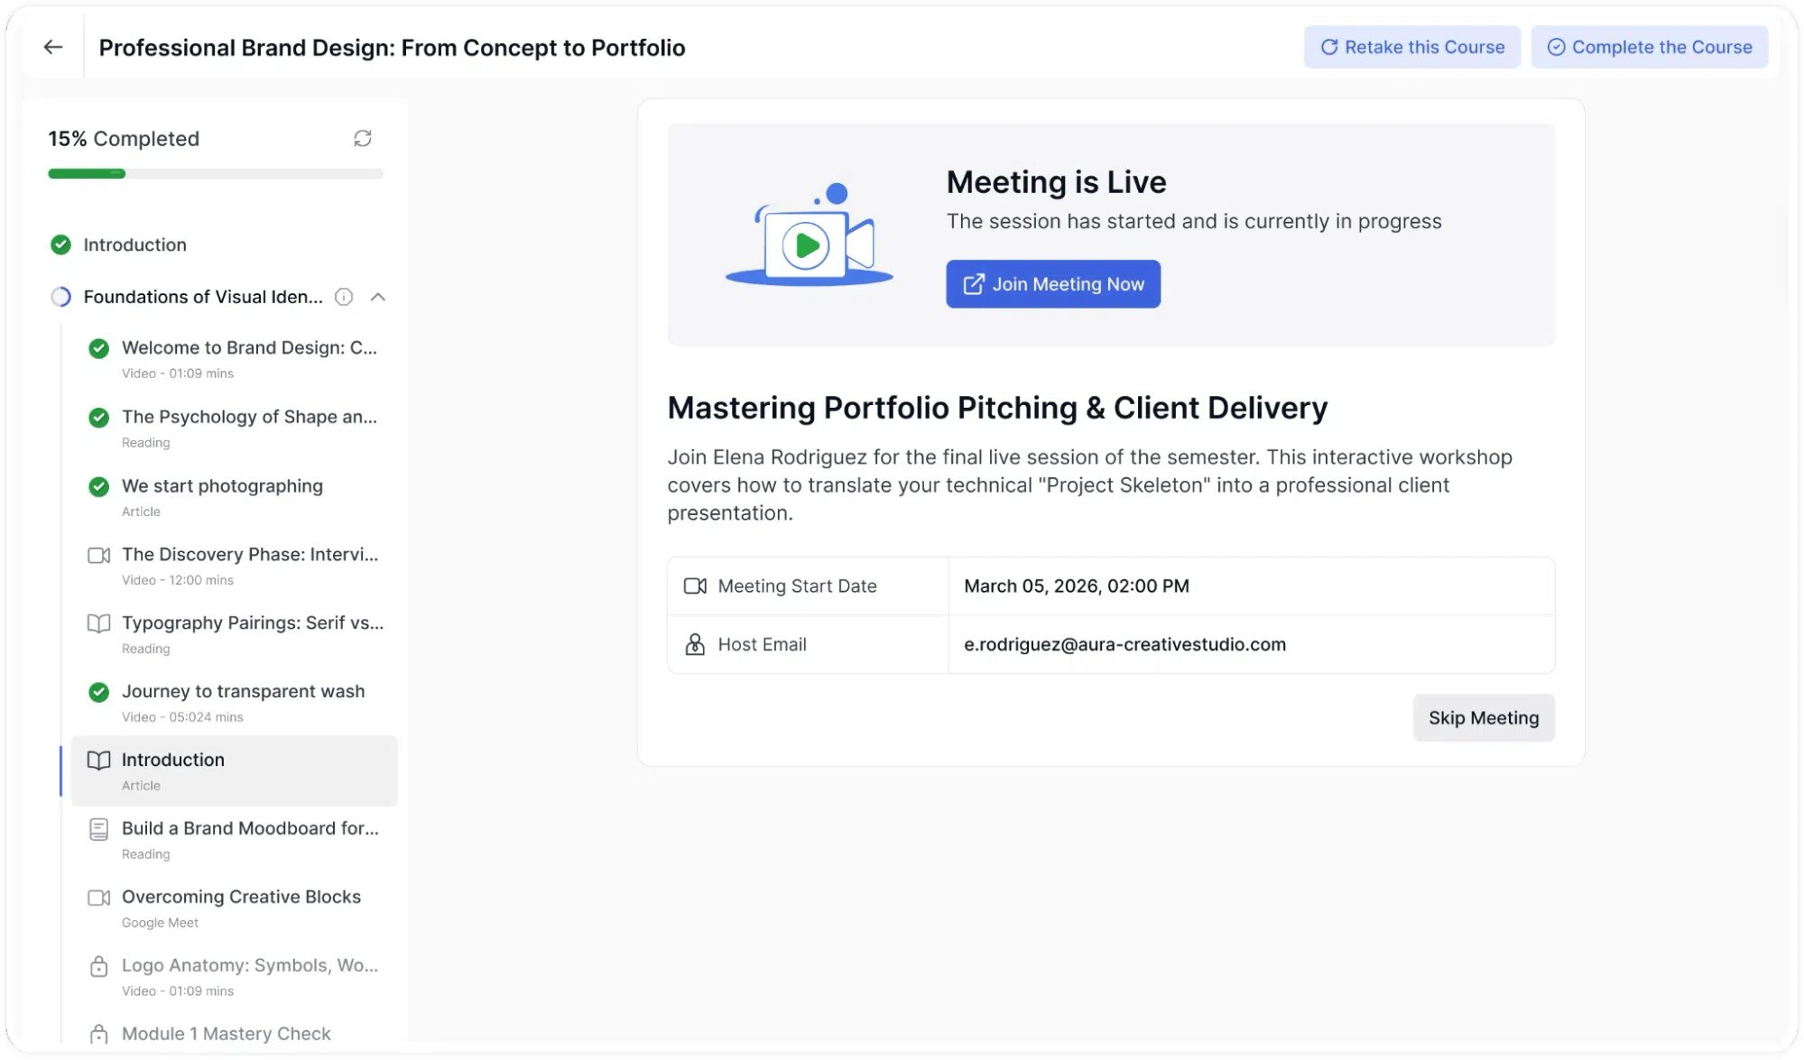Skip the meeting with Skip Meeting

[1484, 718]
